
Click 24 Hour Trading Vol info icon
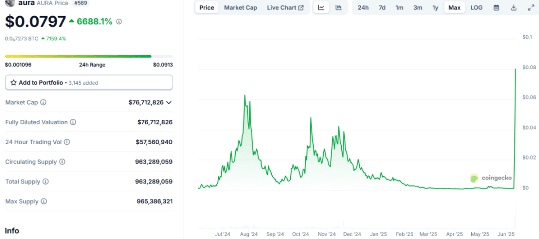pos(67,142)
